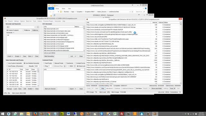Click the keywords text area
The width and height of the screenshot is (206, 116).
23,44
